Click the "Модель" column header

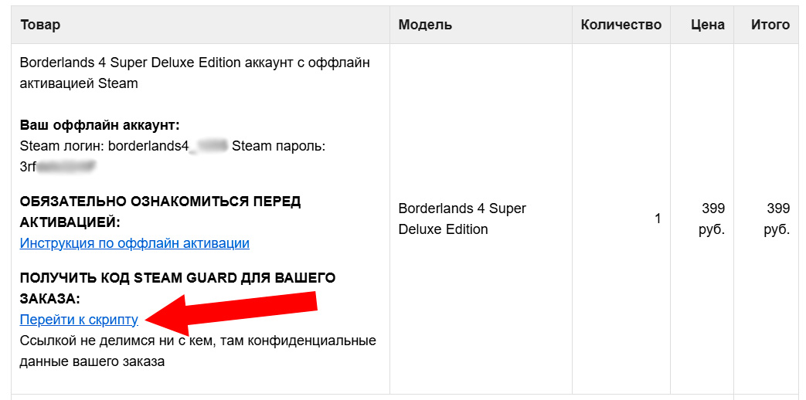click(x=425, y=25)
